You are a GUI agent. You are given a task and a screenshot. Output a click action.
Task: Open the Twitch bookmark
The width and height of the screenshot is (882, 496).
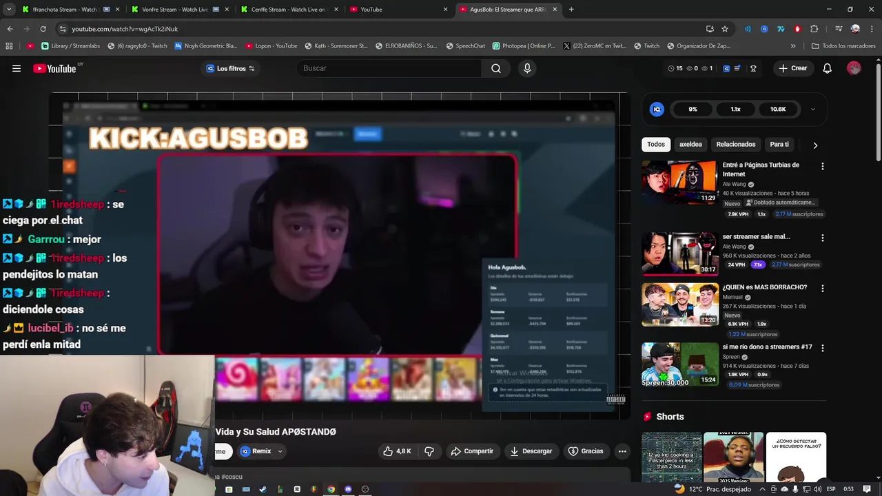coord(646,46)
